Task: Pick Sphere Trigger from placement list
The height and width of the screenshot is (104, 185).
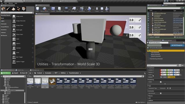Action: pos(23,62)
